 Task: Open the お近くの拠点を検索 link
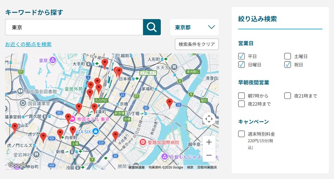click(28, 44)
